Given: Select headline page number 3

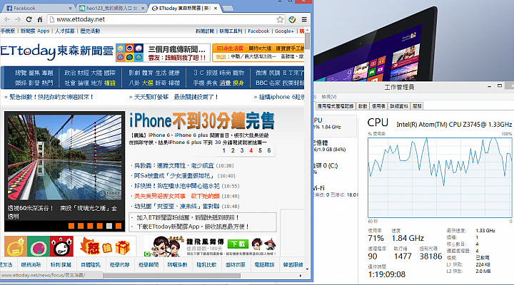Looking at the screenshot, I should (242, 150).
